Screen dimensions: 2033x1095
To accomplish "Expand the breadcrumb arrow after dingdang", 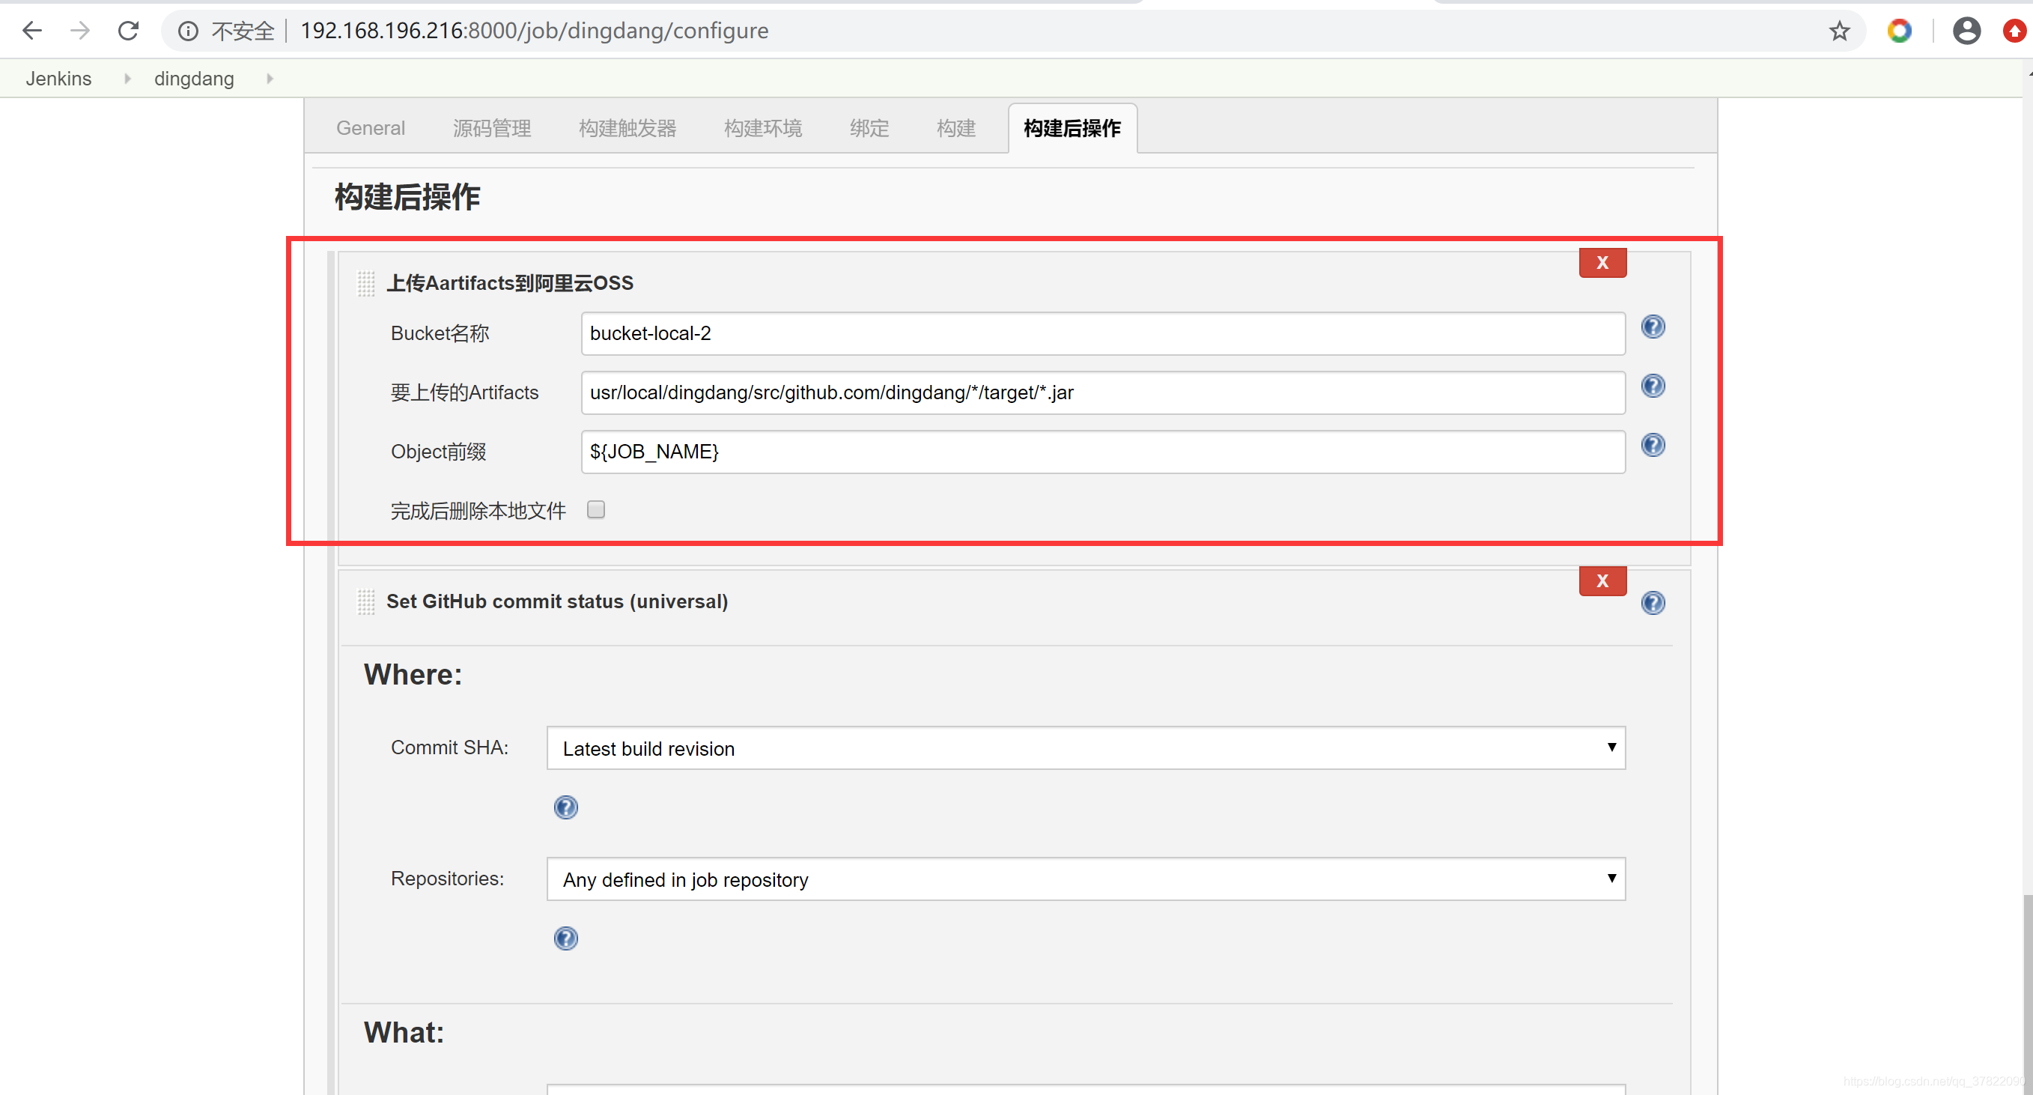I will coord(270,79).
